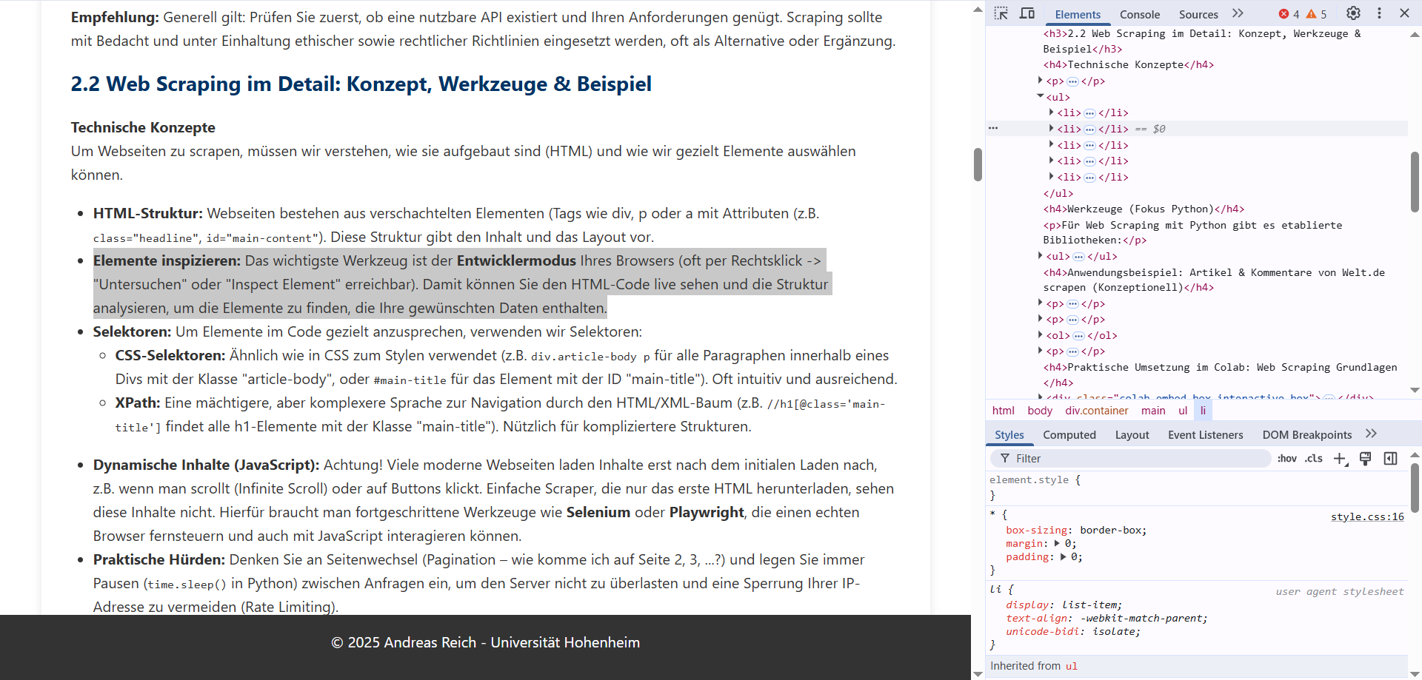Click the Styles pane scrollbar thumb
Image resolution: width=1422 pixels, height=680 pixels.
point(1415,488)
